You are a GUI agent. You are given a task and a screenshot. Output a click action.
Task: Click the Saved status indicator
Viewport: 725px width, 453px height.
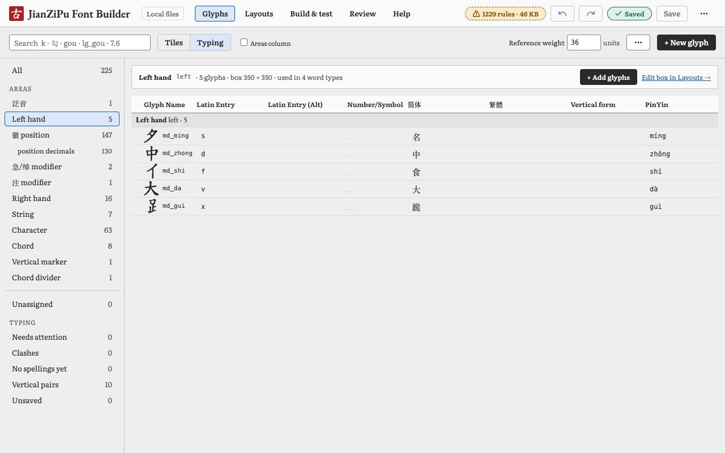coord(629,14)
